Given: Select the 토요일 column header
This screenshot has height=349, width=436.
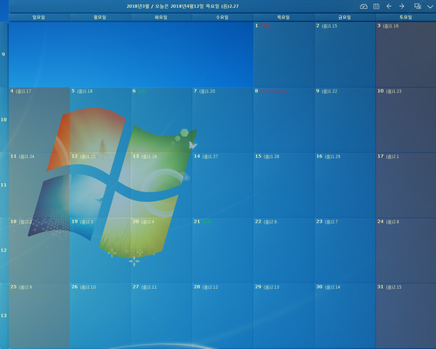Looking at the screenshot, I should pyautogui.click(x=406, y=17).
